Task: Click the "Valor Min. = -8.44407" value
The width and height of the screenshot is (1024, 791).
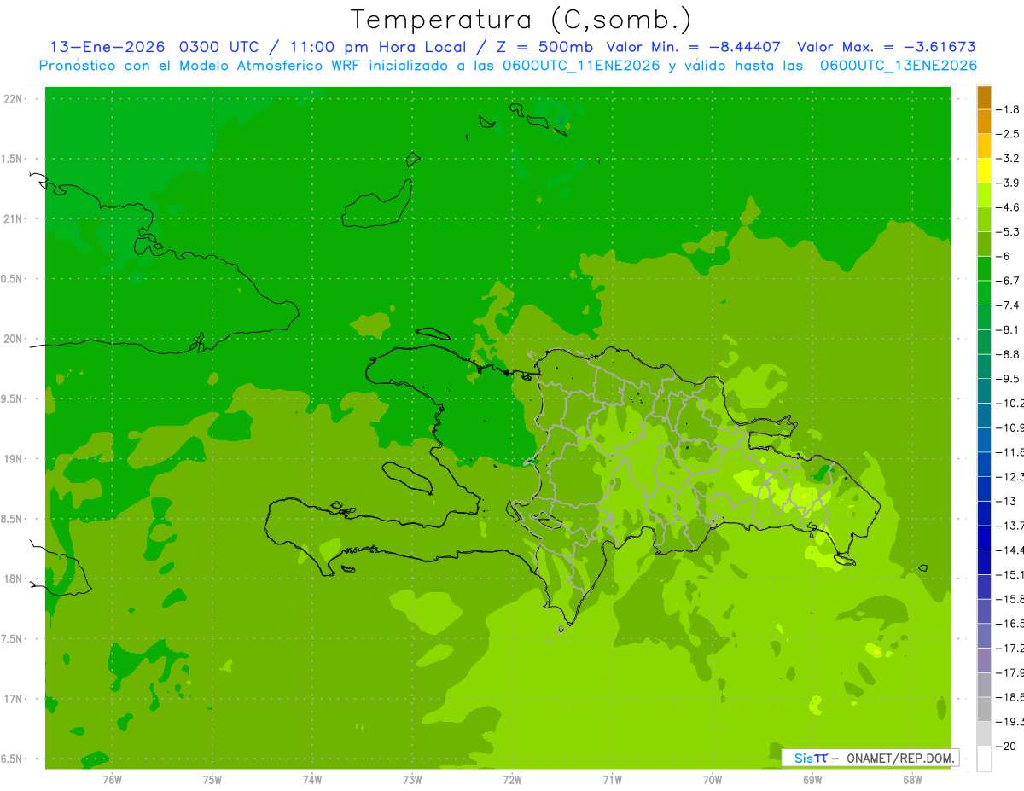Action: pyautogui.click(x=693, y=47)
